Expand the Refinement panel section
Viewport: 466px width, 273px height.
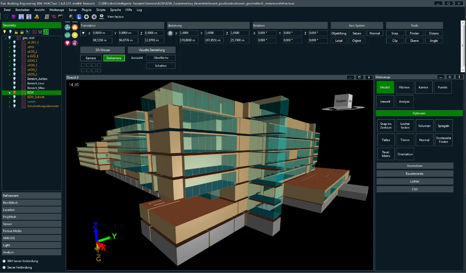click(32, 196)
